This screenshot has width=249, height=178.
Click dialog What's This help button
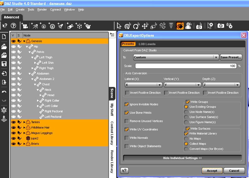coord(125,171)
